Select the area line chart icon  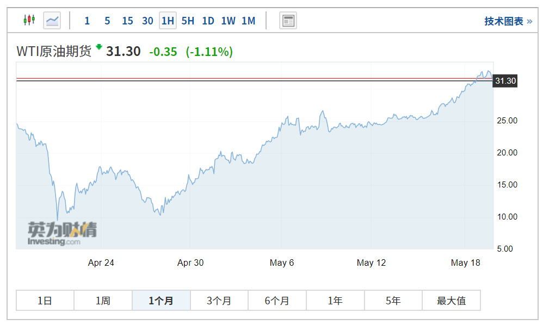(x=52, y=21)
